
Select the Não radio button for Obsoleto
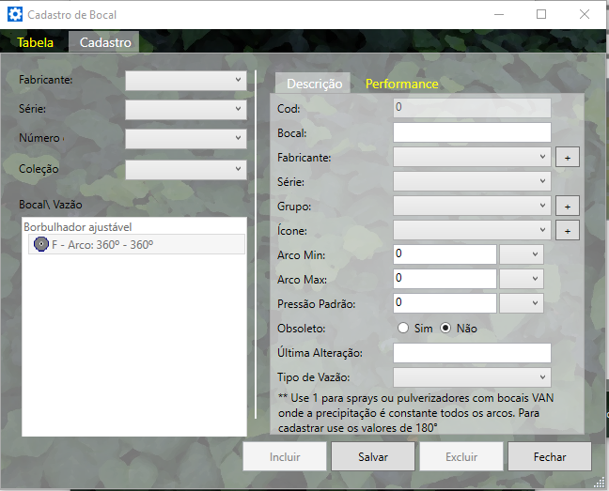446,329
